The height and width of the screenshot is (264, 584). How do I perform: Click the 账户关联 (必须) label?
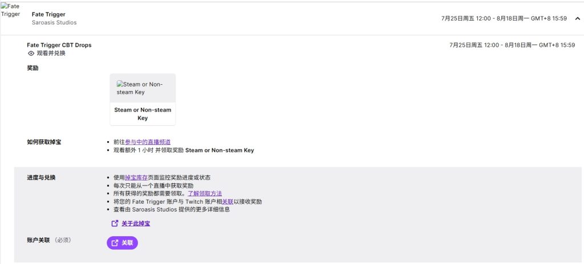[x=49, y=240]
